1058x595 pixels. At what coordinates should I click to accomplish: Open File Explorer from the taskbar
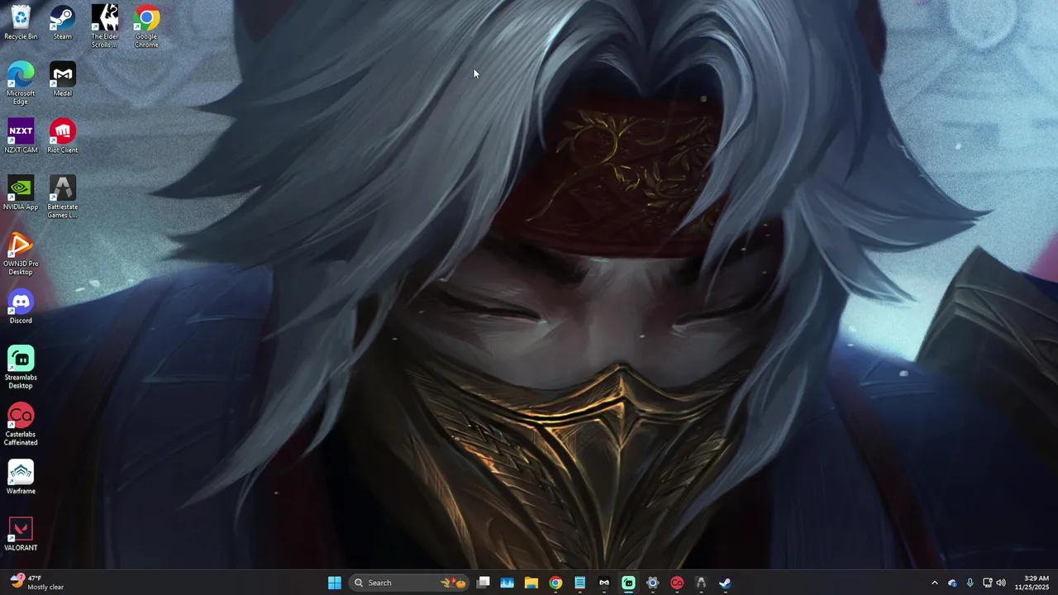point(531,583)
